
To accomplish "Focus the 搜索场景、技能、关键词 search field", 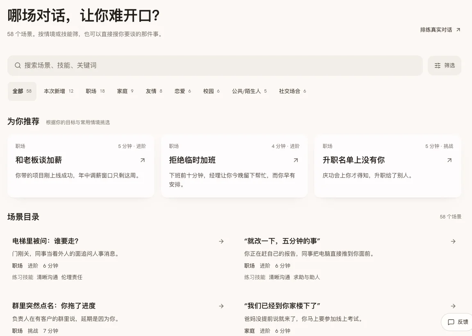I will pos(215,65).
